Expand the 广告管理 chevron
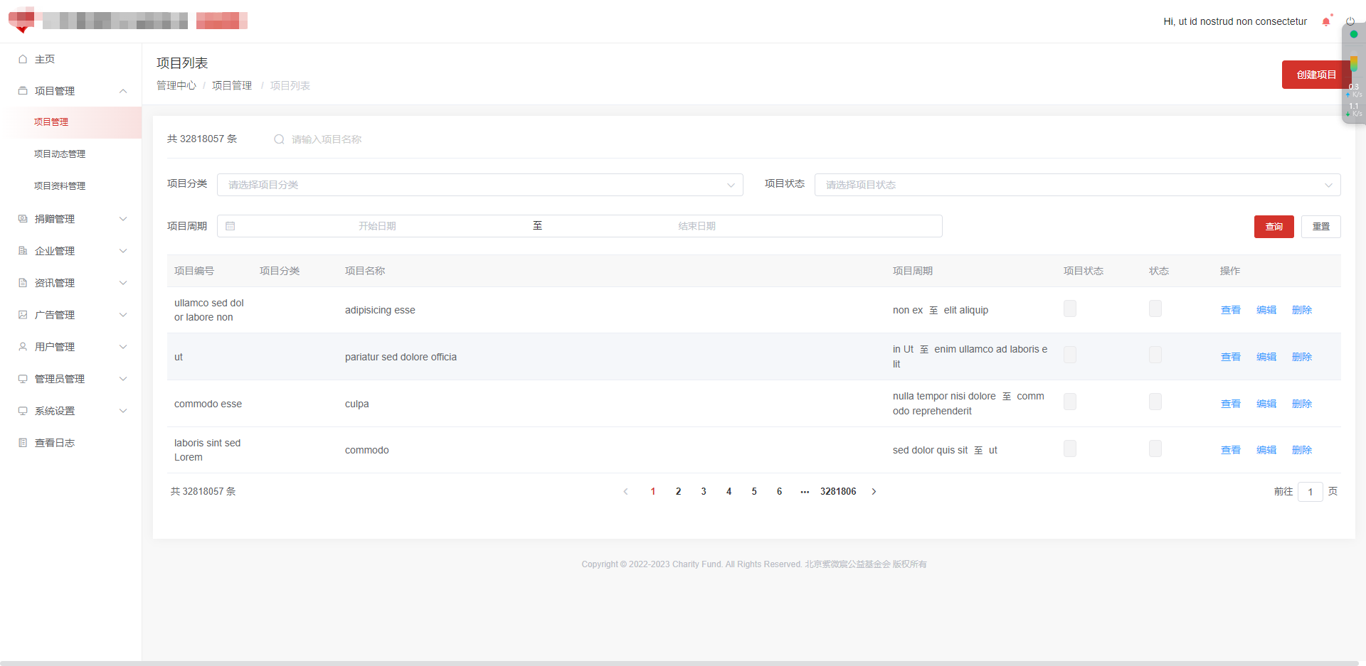 pyautogui.click(x=123, y=315)
